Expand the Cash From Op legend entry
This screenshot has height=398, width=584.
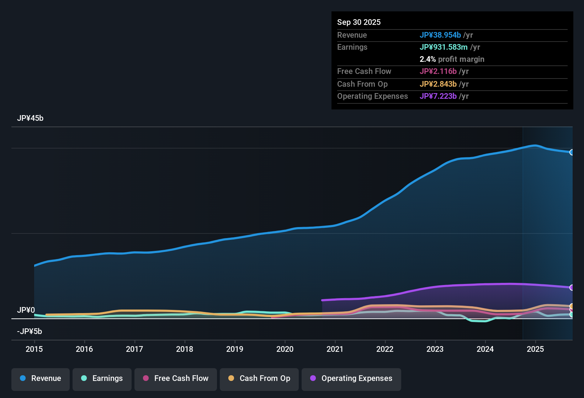[x=259, y=379]
